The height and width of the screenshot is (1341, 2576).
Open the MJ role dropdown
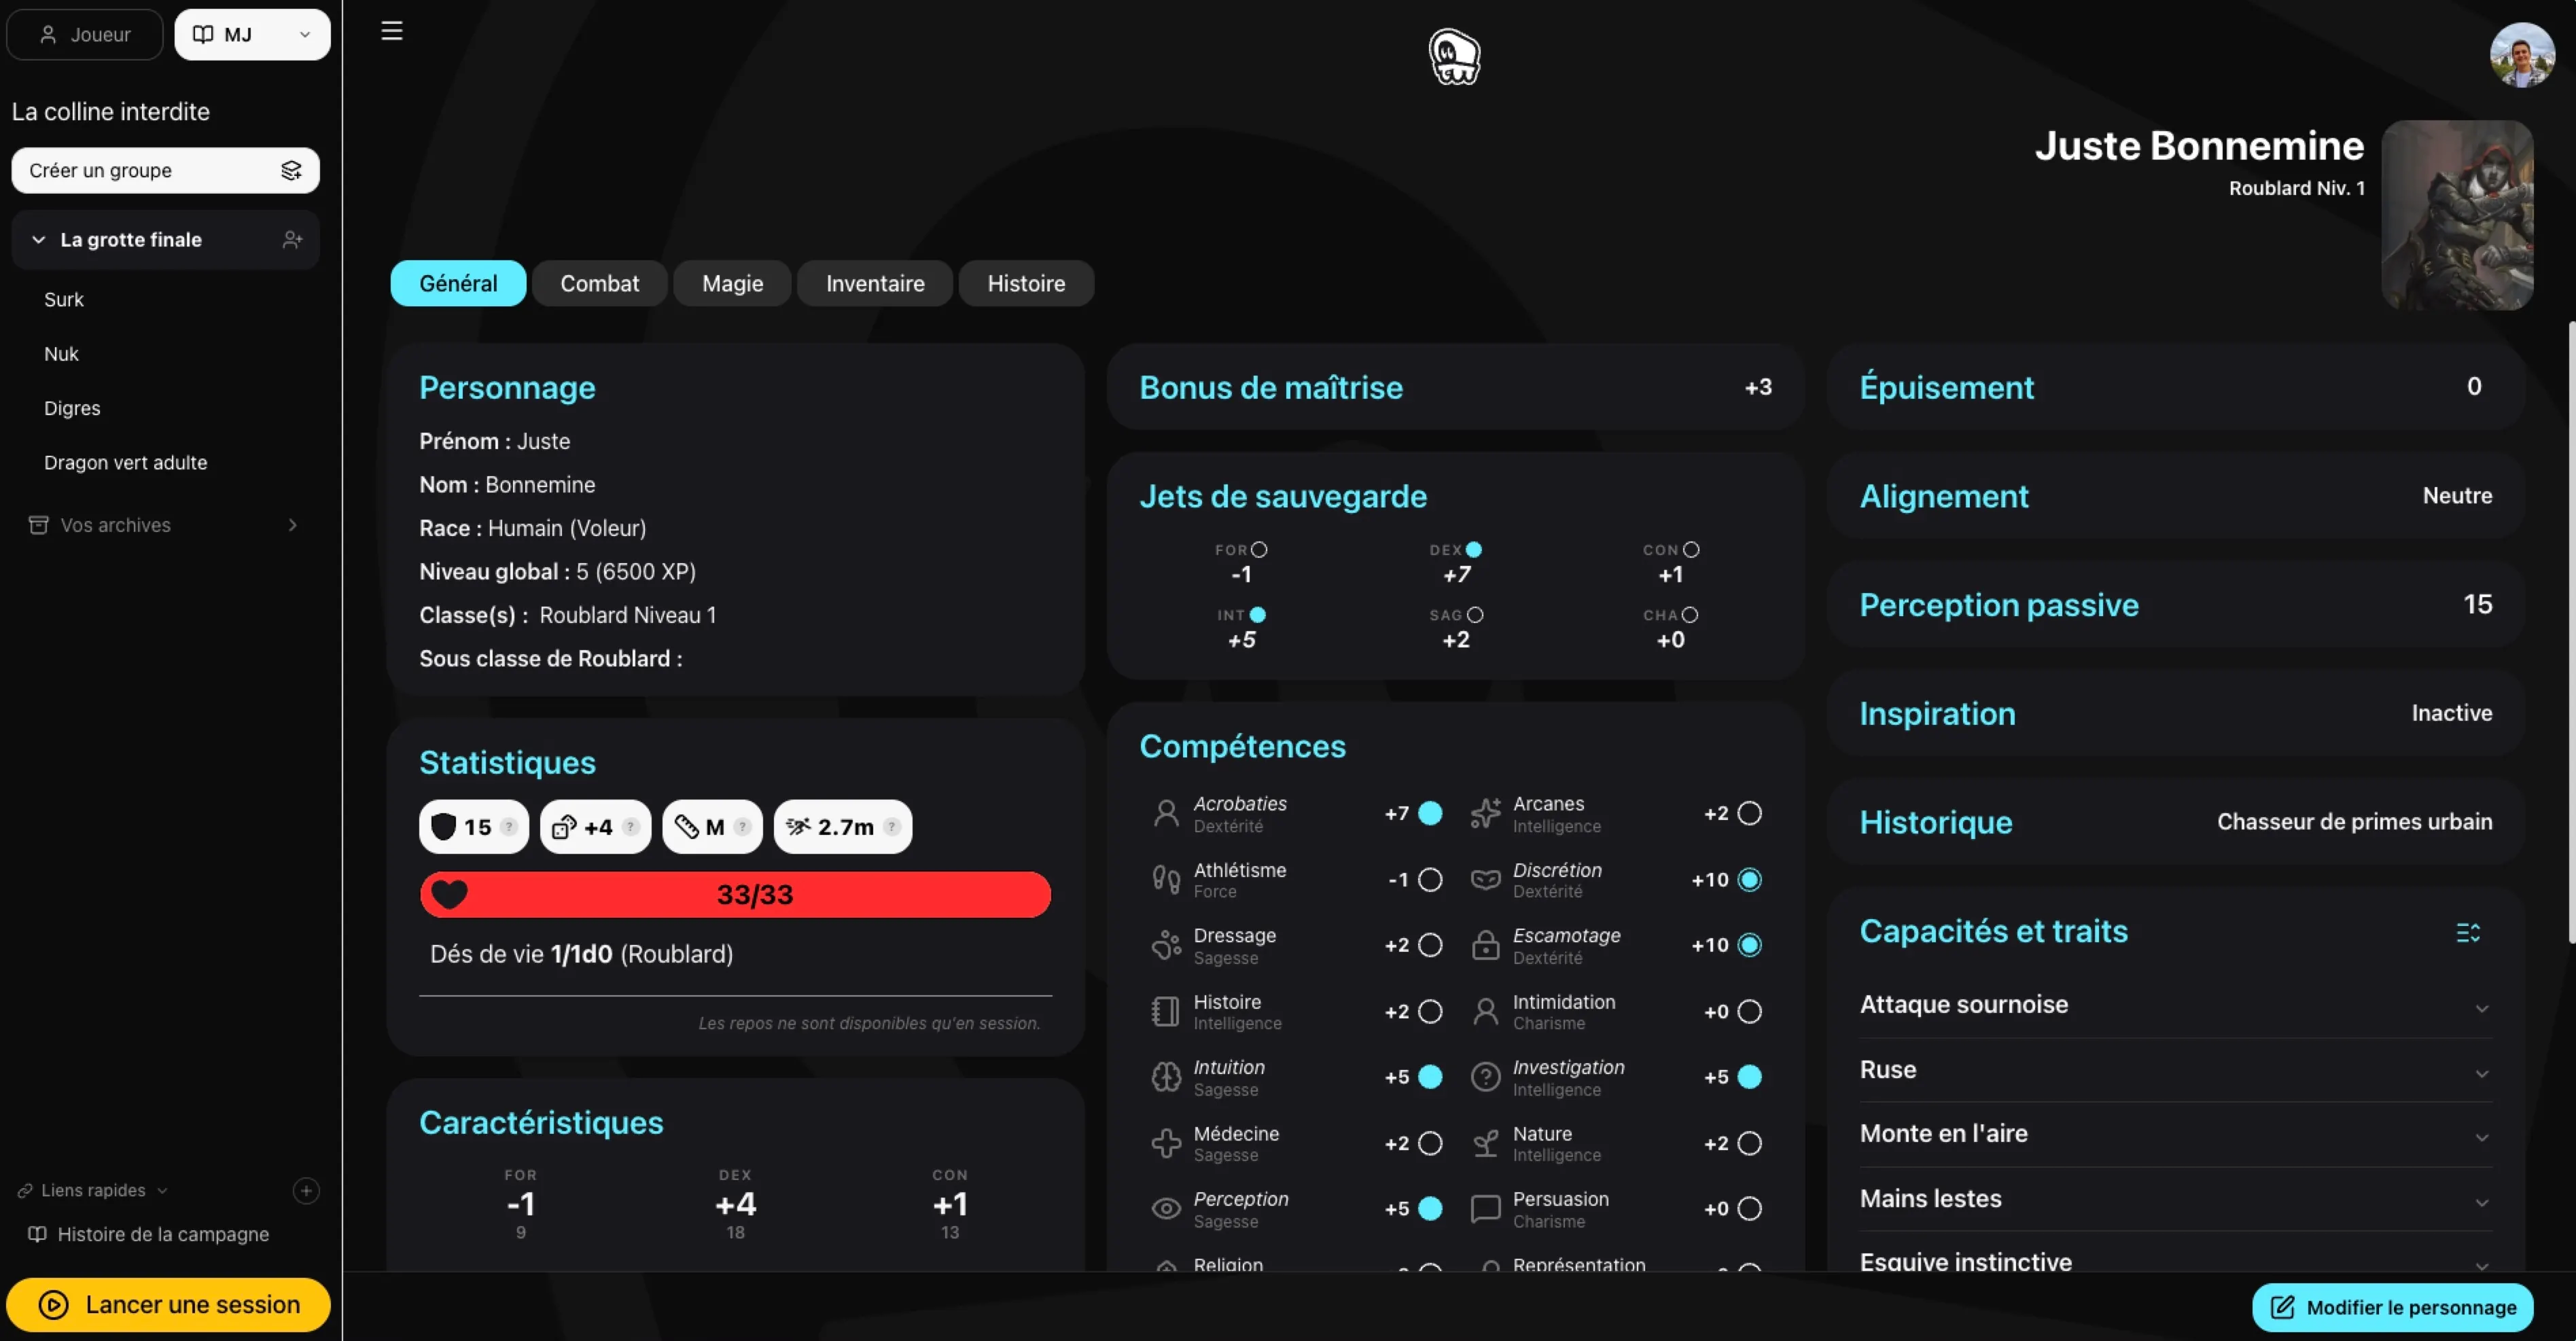[252, 35]
